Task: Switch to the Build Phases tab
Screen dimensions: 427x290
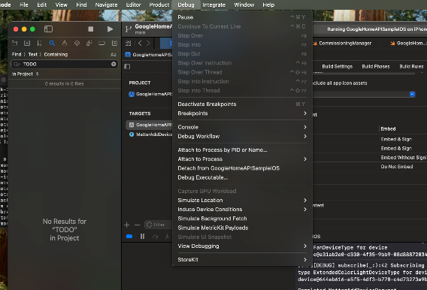Action: (376, 66)
